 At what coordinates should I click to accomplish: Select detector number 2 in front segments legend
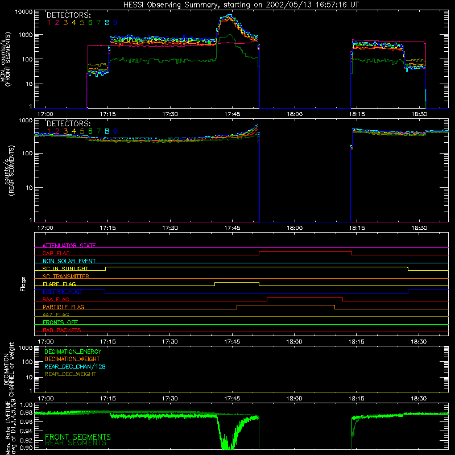[x=57, y=23]
